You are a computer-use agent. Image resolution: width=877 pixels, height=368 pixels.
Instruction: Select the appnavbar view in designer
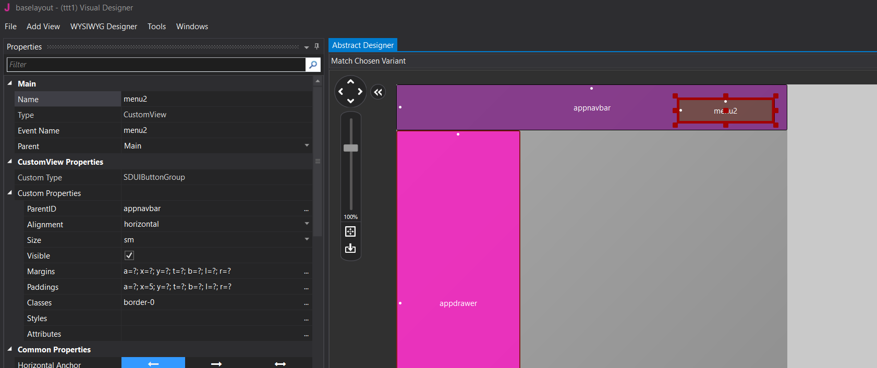pyautogui.click(x=591, y=108)
